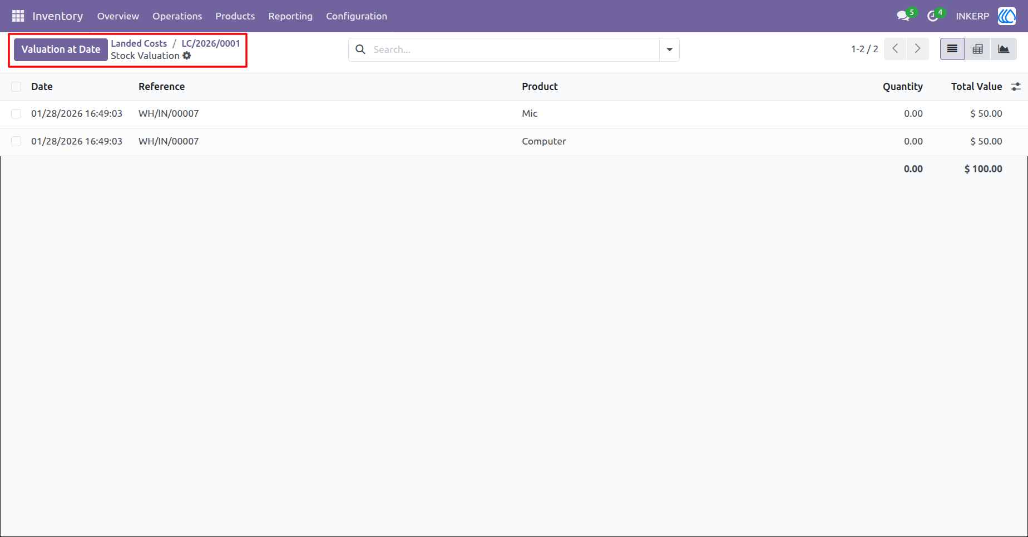Click the 1-2 / 2 pager counter
The width and height of the screenshot is (1028, 537).
[x=864, y=49]
